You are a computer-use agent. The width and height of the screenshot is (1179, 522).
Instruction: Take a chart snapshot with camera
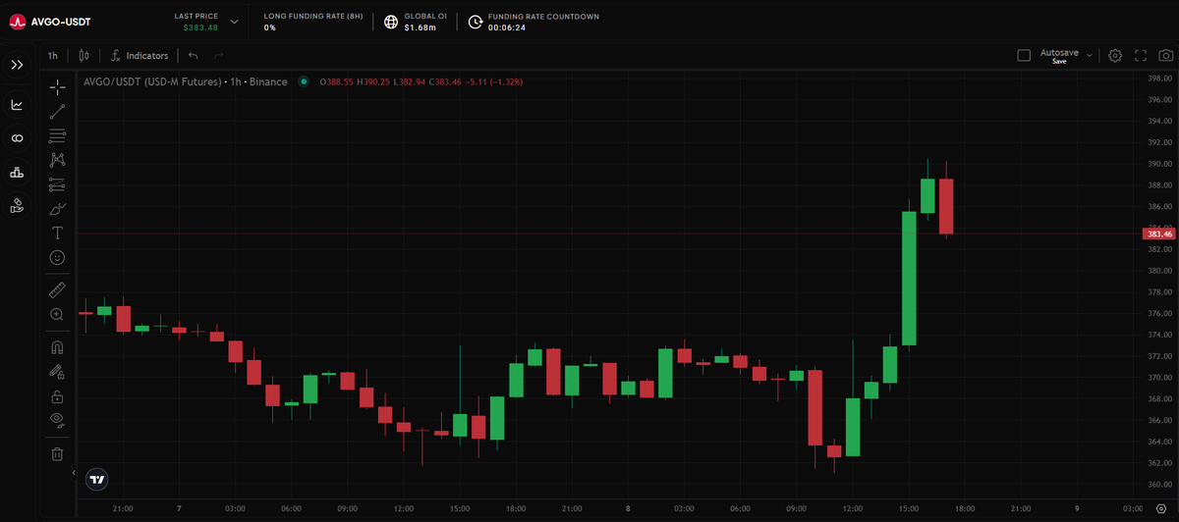click(x=1165, y=56)
